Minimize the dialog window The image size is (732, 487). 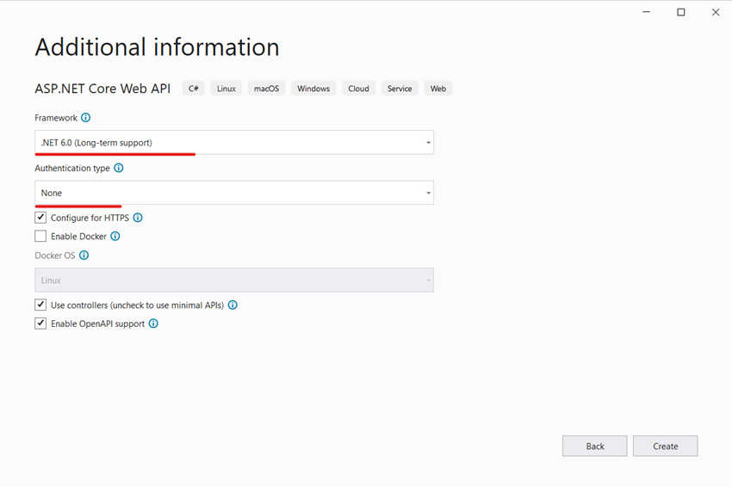[647, 12]
